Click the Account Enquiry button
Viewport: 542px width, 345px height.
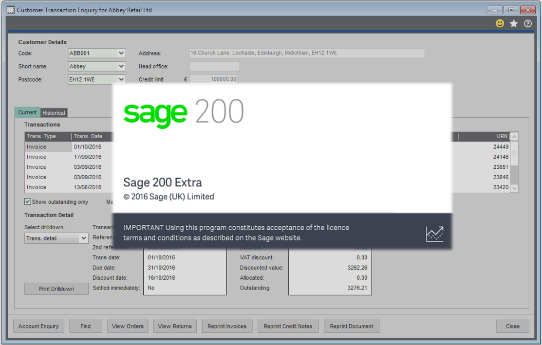pos(39,327)
